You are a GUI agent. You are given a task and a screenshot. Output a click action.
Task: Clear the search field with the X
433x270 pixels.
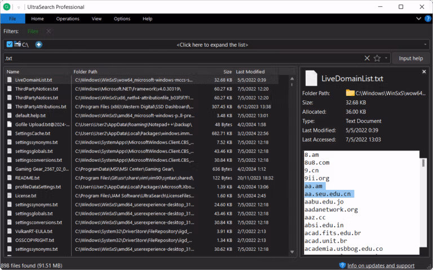(x=367, y=58)
